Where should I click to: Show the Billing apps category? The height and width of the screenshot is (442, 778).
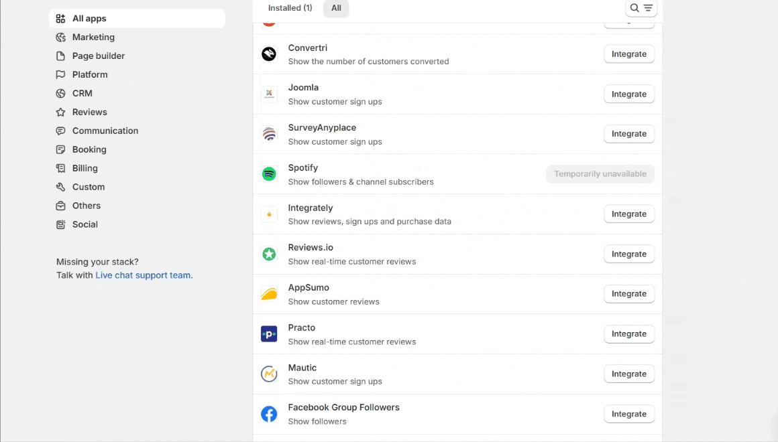[85, 169]
